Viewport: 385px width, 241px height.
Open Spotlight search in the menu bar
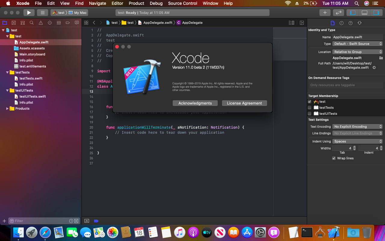357,3
